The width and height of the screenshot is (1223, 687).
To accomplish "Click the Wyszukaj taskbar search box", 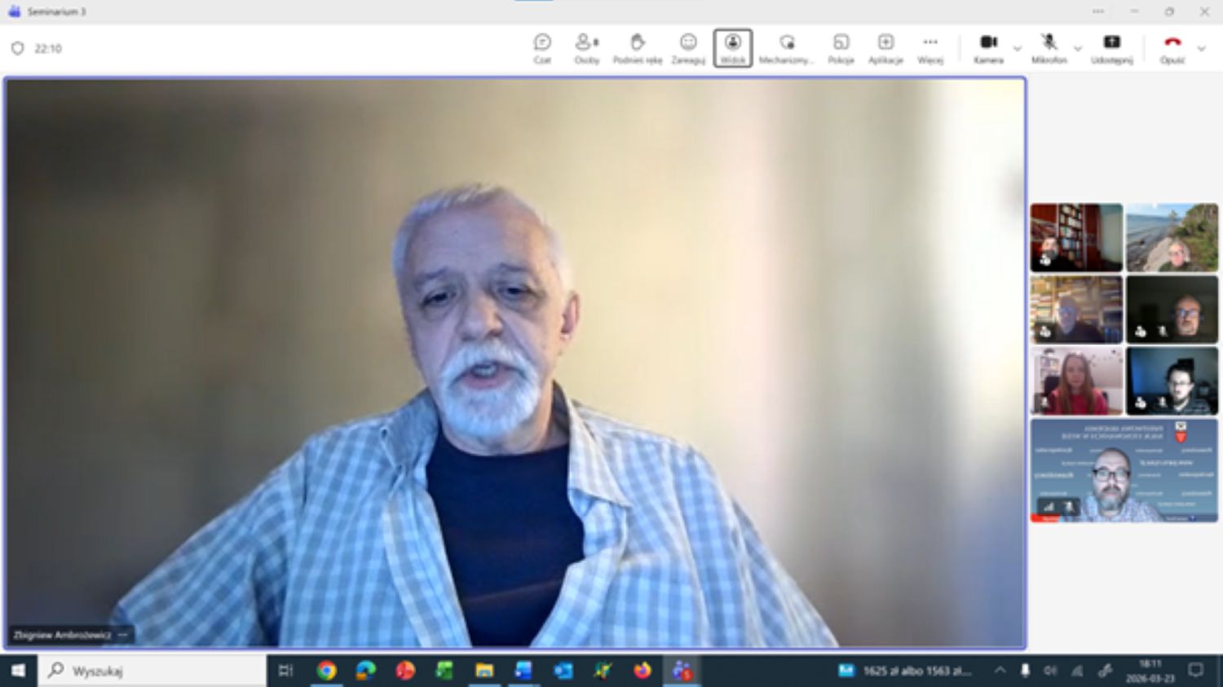I will click(155, 671).
